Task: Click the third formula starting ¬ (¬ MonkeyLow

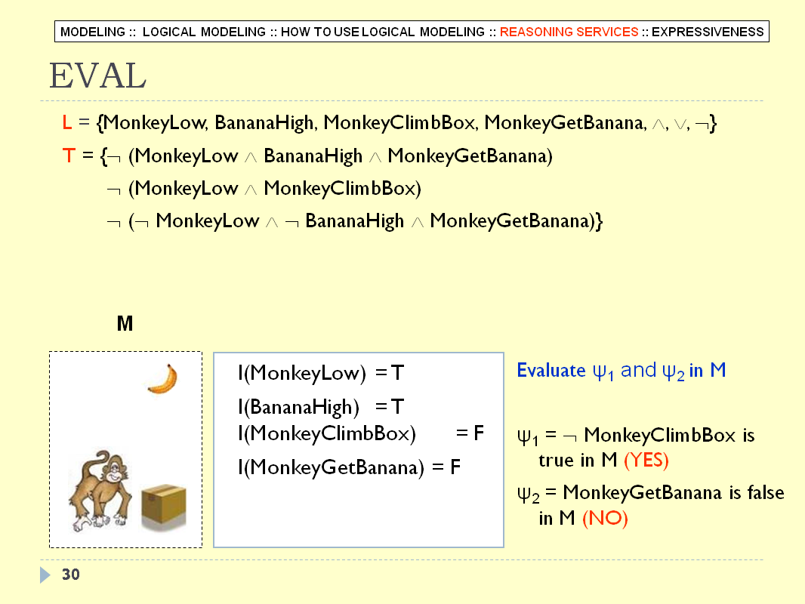Action: pyautogui.click(x=354, y=221)
